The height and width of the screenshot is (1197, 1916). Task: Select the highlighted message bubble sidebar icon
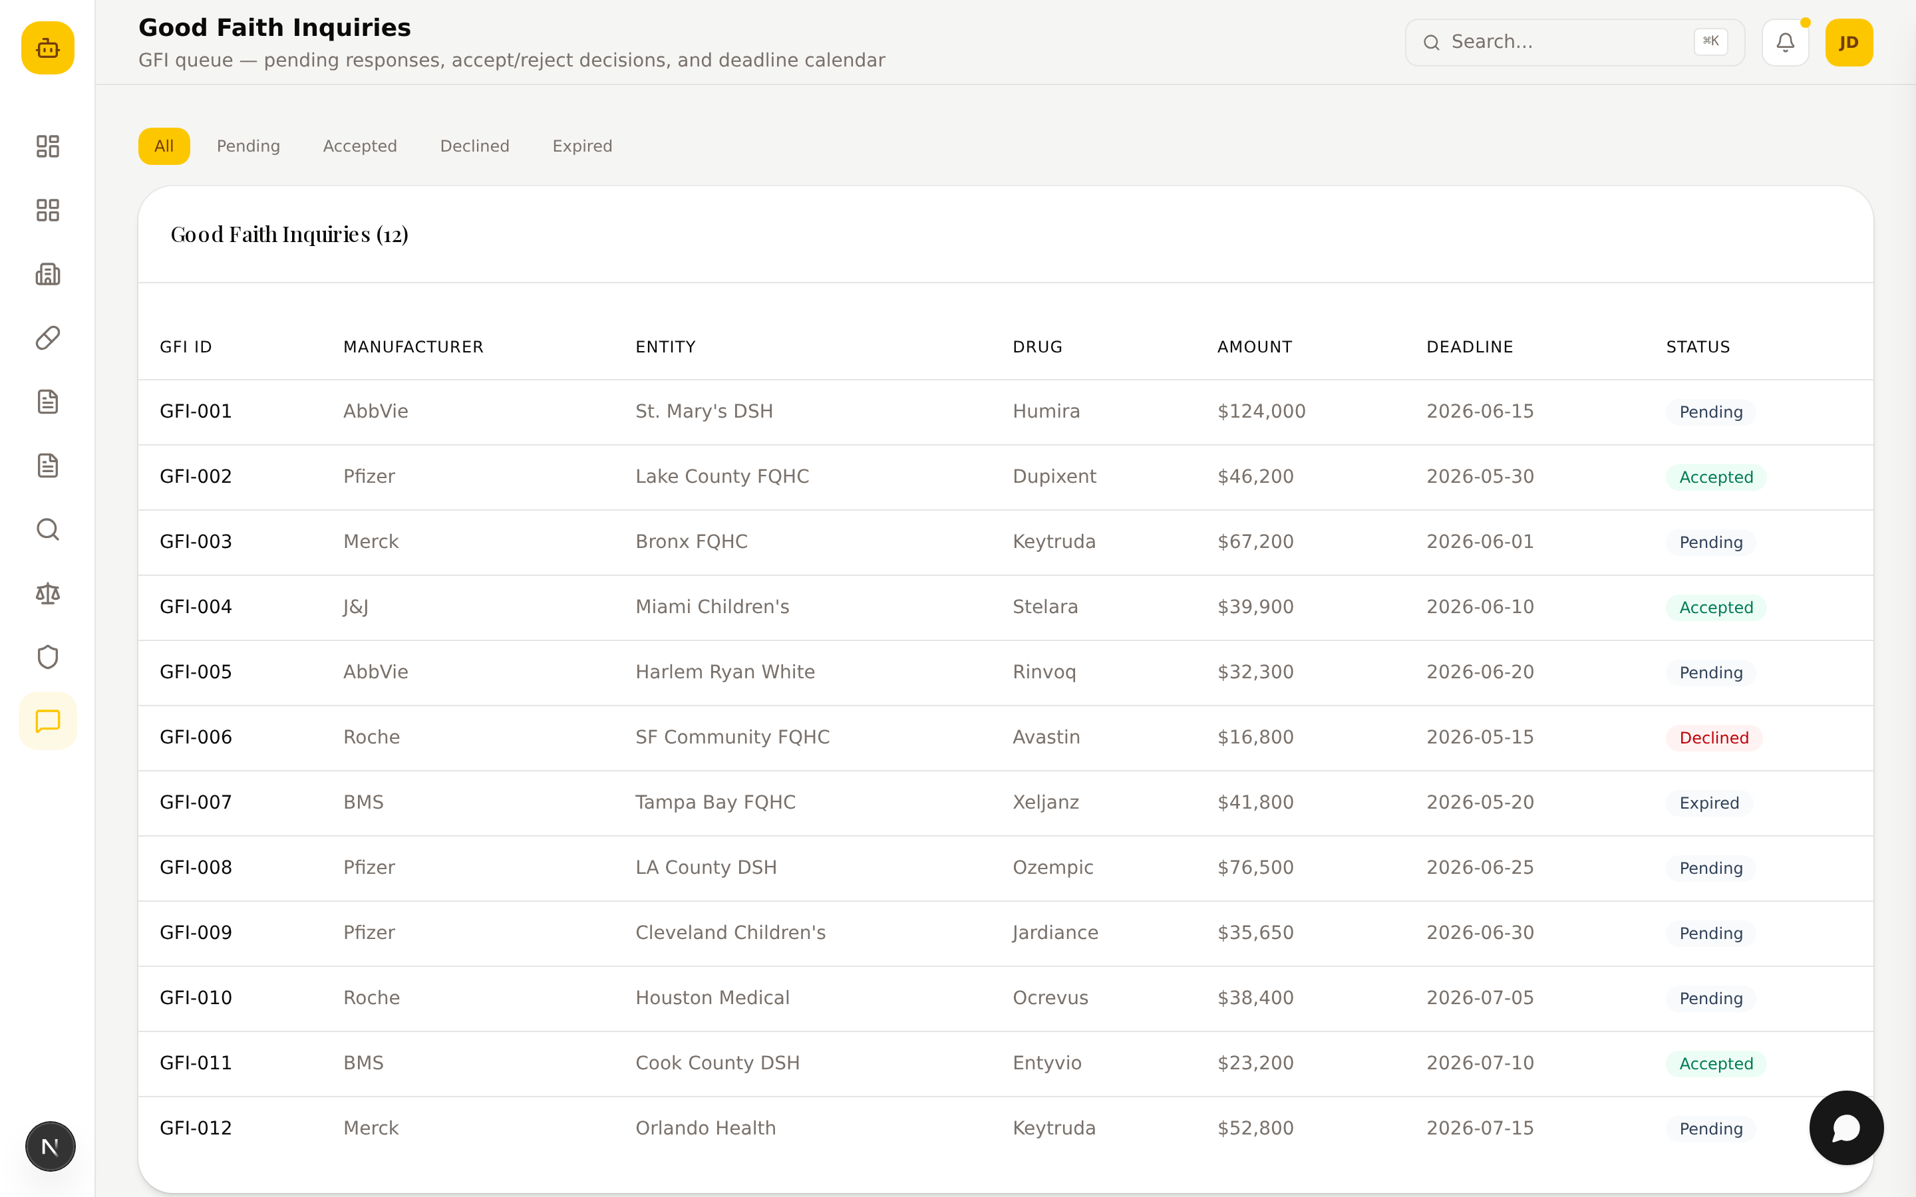[x=47, y=722]
